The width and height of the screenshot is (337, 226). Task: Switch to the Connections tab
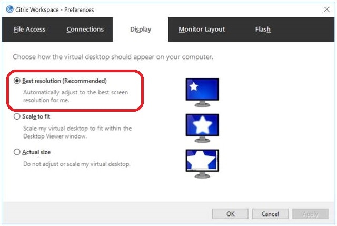click(85, 30)
